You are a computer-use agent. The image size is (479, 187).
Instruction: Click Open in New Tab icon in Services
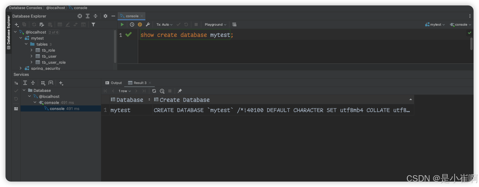pos(51,83)
